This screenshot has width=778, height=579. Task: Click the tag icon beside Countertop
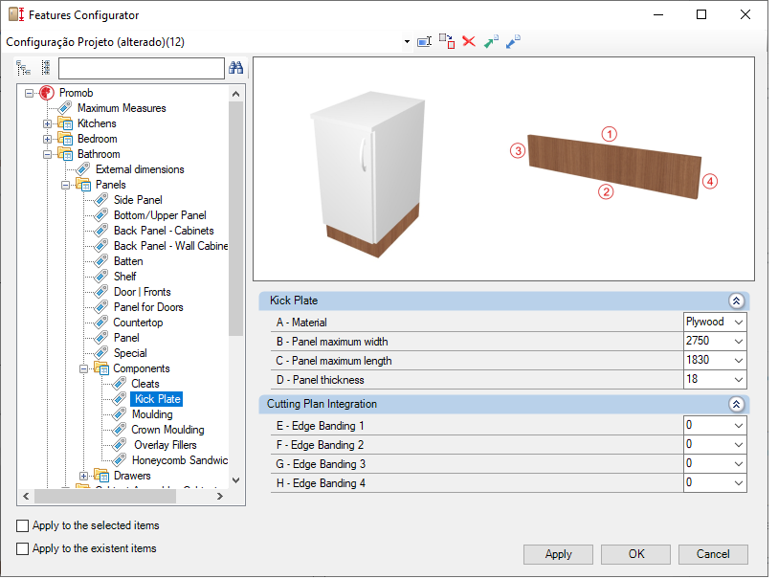pyautogui.click(x=101, y=323)
